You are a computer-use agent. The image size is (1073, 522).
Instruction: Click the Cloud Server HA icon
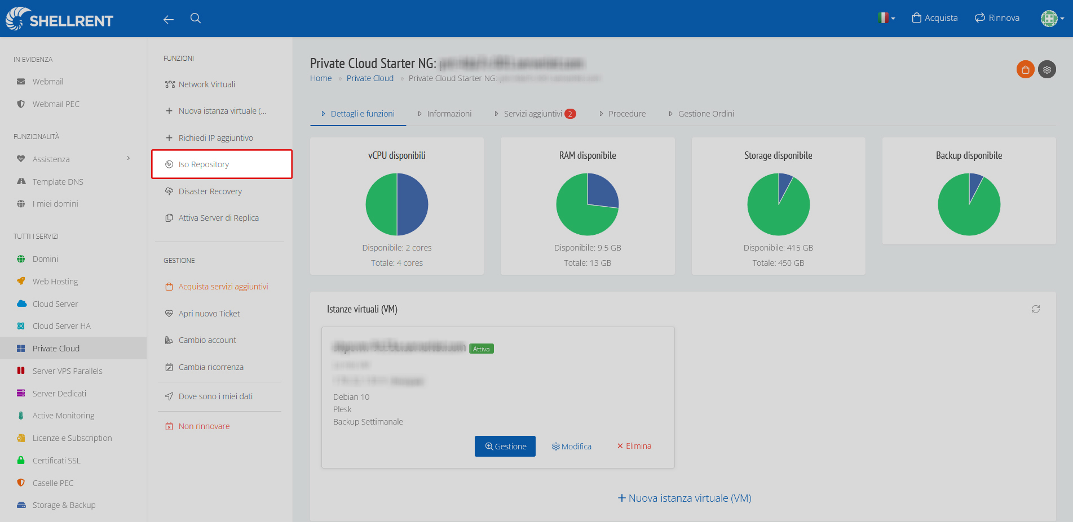tap(21, 326)
